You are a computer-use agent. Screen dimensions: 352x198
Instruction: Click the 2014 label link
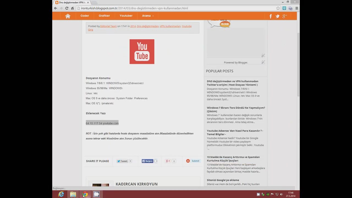133,26
